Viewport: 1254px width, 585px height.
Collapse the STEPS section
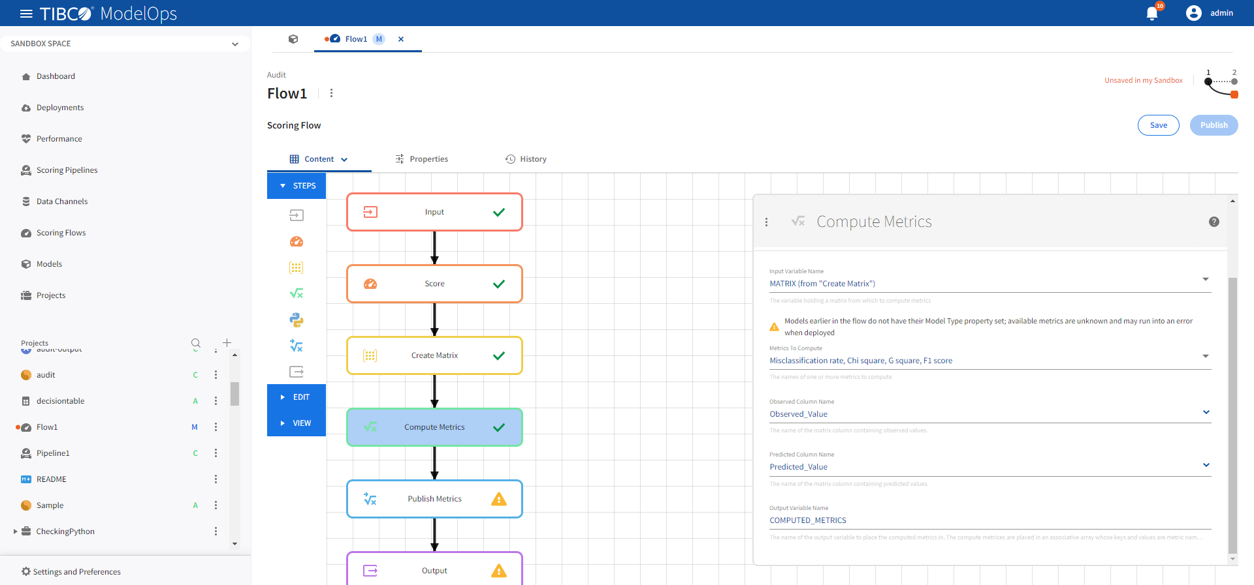(297, 186)
